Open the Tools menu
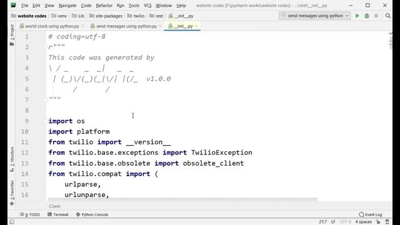Screen dimensions: 400x225 click(134, 6)
